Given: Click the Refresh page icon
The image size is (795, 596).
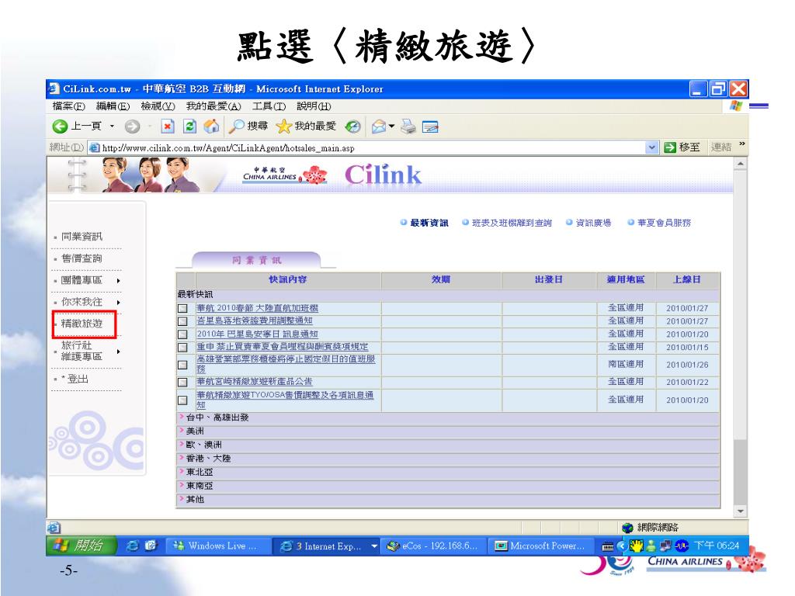Looking at the screenshot, I should (189, 126).
